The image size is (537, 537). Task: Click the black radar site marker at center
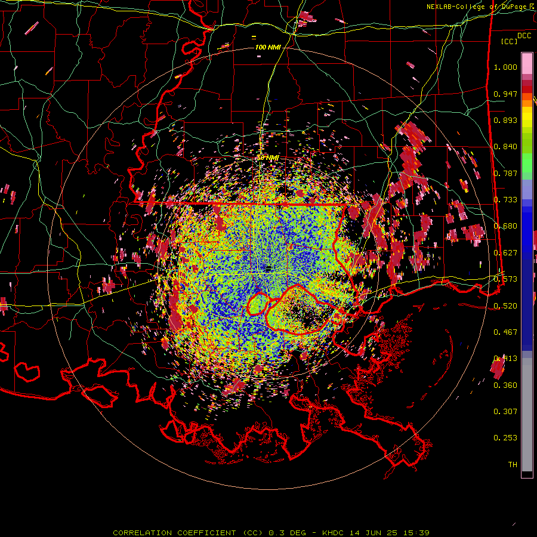[x=269, y=268]
